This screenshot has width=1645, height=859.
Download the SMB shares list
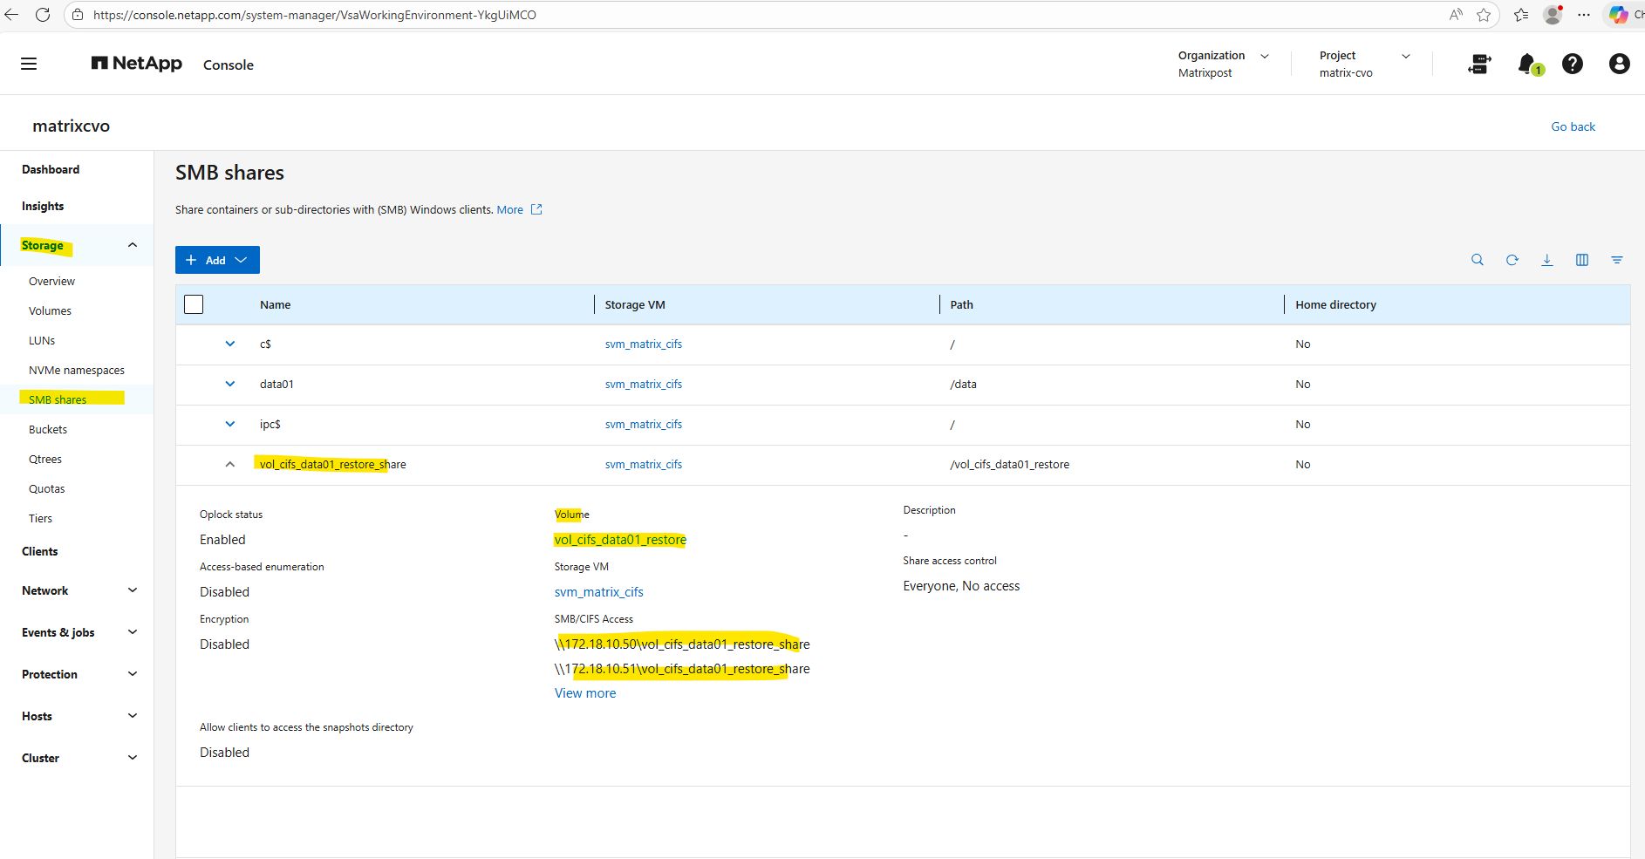tap(1546, 260)
